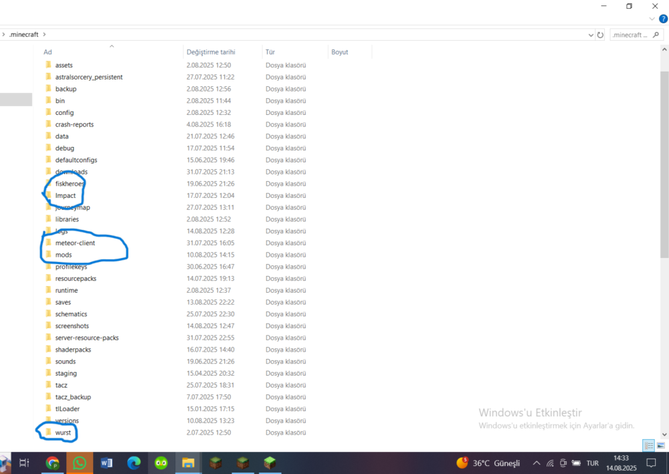This screenshot has width=669, height=474.
Task: Click the folder icon beside tlLoader
Action: (x=48, y=408)
